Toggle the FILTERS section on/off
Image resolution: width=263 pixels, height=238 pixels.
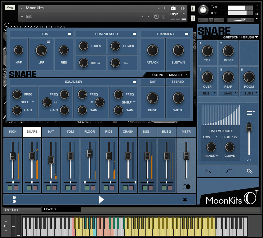click(70, 34)
